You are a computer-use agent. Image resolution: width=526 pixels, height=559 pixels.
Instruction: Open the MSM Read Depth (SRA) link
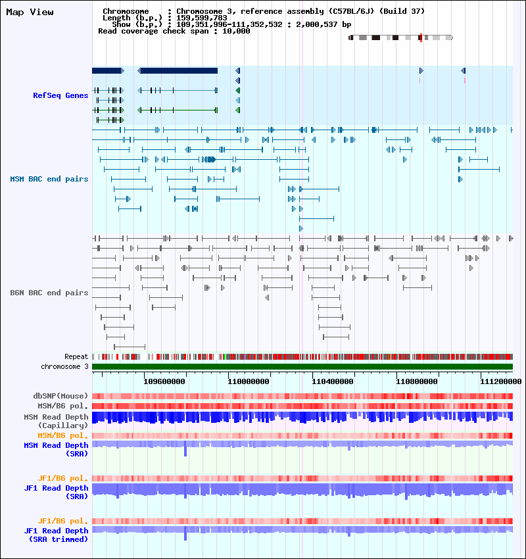[57, 450]
